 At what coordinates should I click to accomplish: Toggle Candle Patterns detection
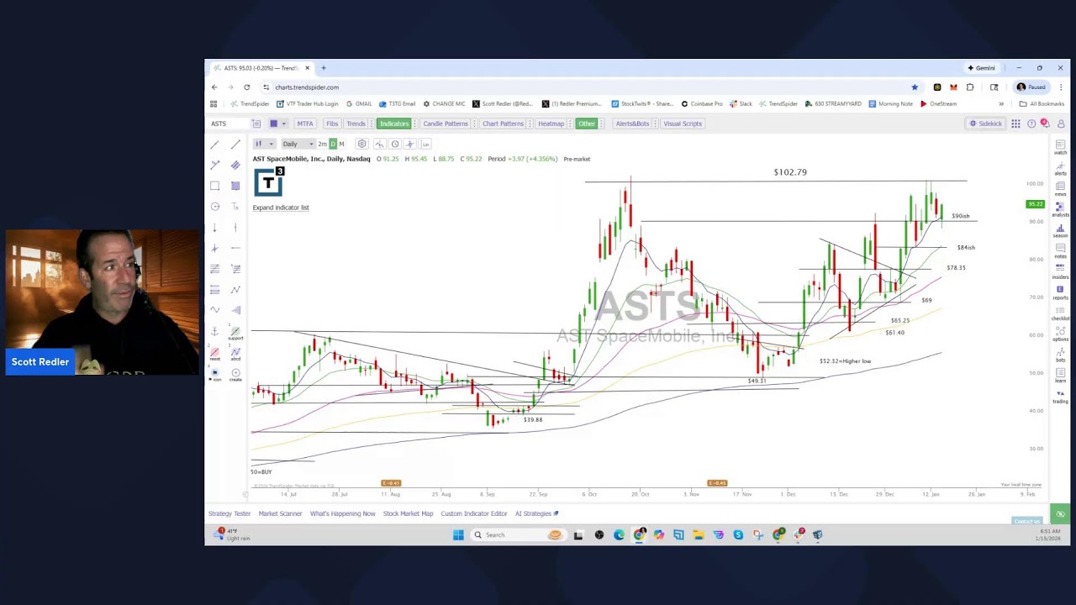[x=445, y=124]
